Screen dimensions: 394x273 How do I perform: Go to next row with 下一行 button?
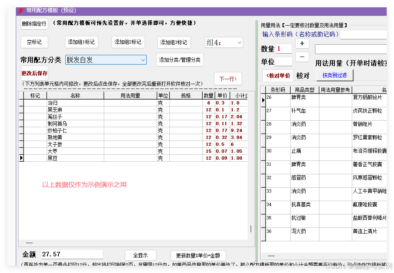click(228, 79)
